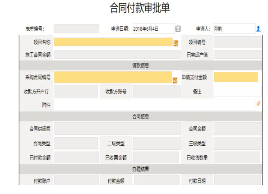Image resolution: width=268 pixels, height=194 pixels.
Task: Click the 已收票金额 field
Action: (156, 157)
